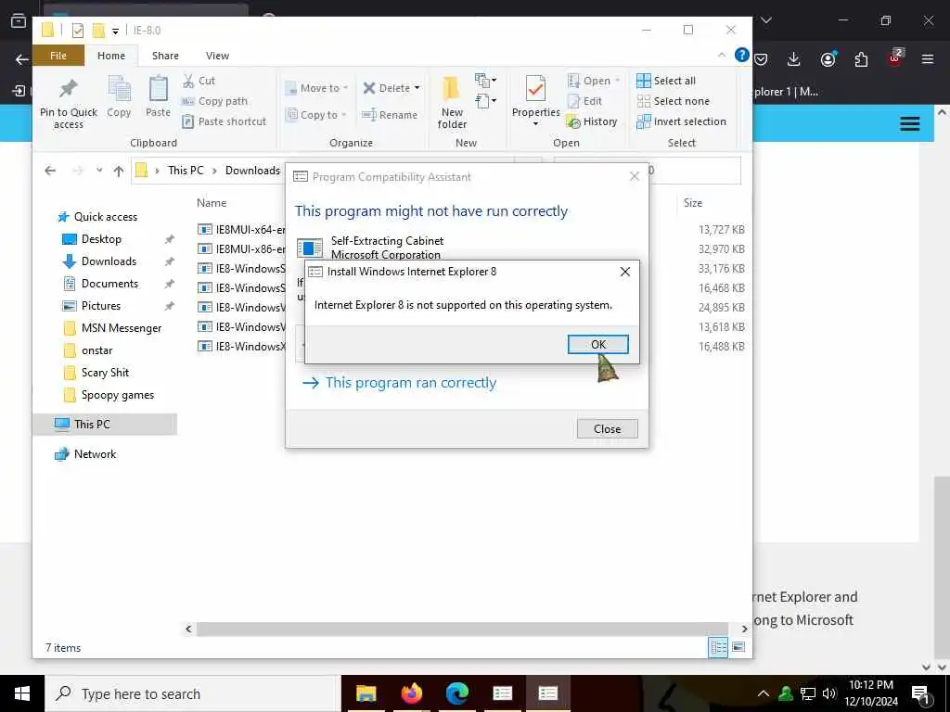This screenshot has height=712, width=950.
Task: Click Select all in the ribbon
Action: pyautogui.click(x=666, y=81)
